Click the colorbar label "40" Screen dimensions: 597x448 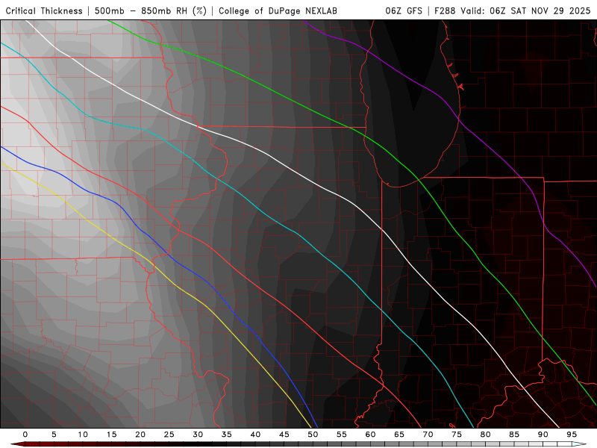point(255,435)
